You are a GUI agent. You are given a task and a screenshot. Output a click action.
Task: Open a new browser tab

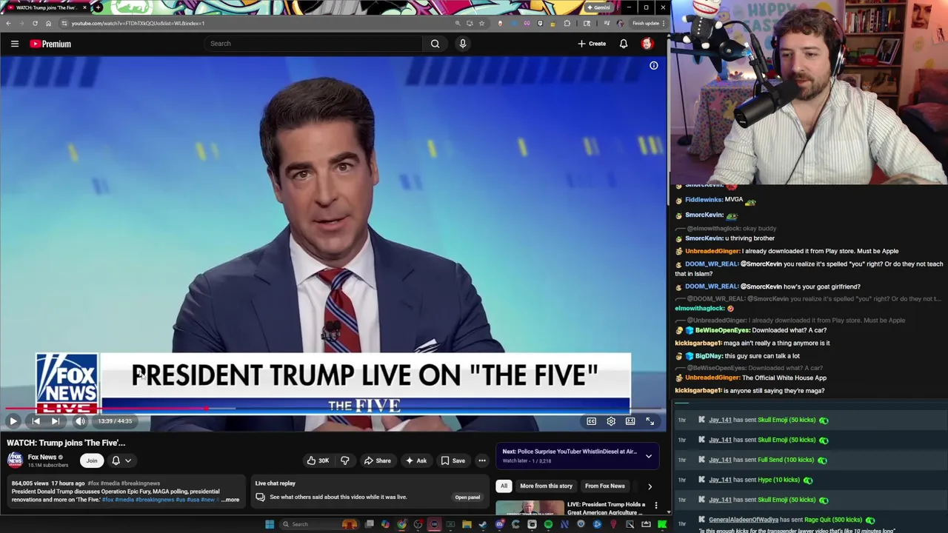pos(98,7)
